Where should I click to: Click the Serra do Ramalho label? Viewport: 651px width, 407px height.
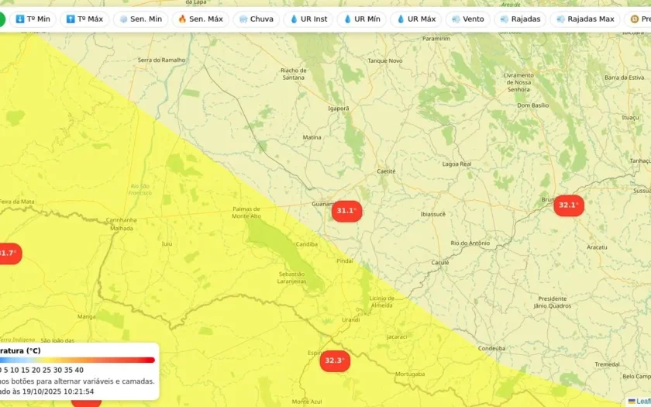[x=161, y=60]
